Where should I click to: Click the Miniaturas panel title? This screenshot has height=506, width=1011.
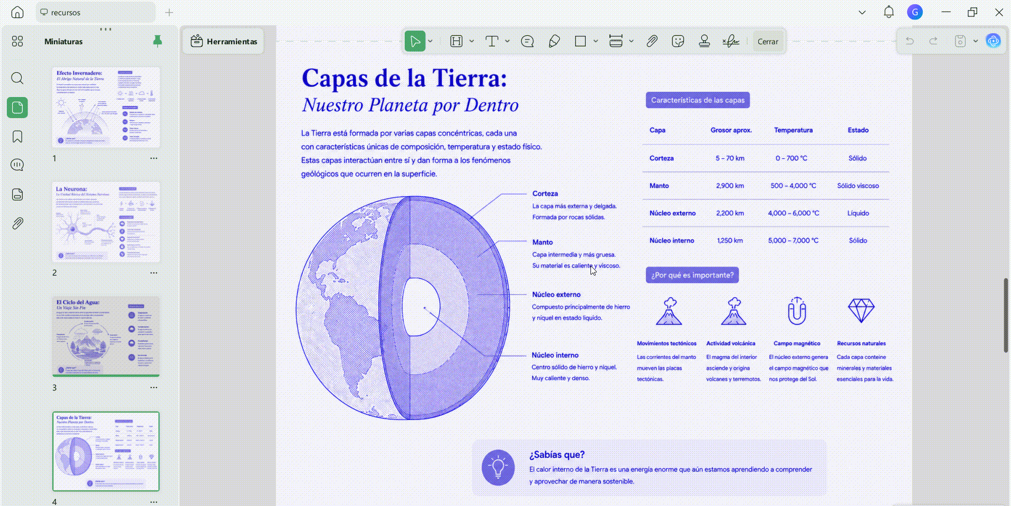(x=63, y=42)
